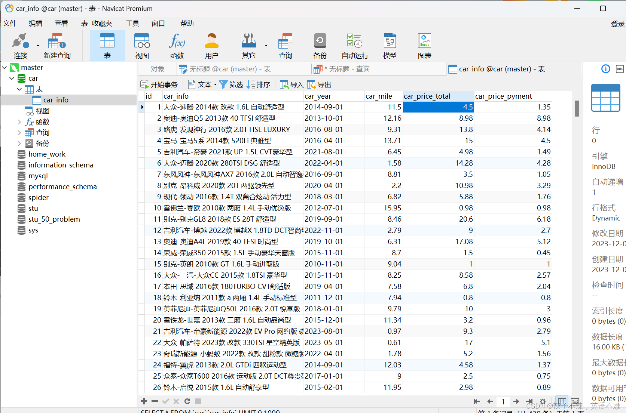Image resolution: width=626 pixels, height=413 pixels.
Task: Open the Charts (图表) toolbar icon
Action: point(424,46)
